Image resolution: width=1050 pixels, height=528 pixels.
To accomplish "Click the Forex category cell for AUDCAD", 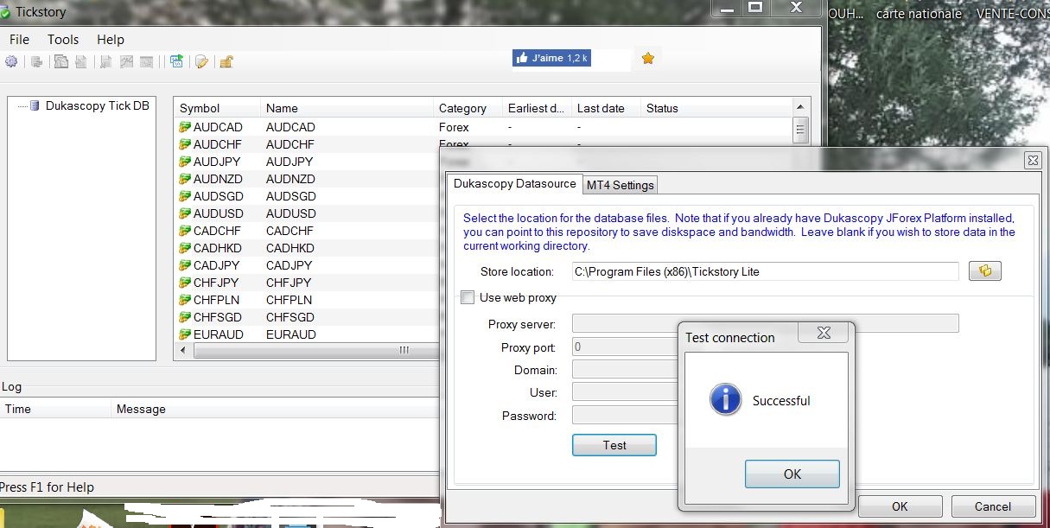I will (x=454, y=127).
